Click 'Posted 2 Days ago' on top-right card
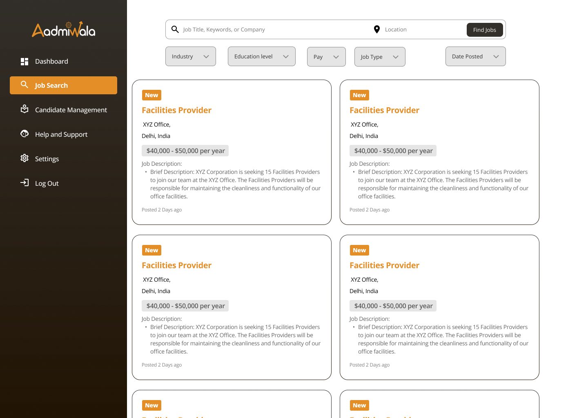This screenshot has height=418, width=588. tap(370, 210)
